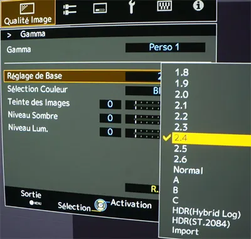Click the Teinte des Images value 0
Image resolution: width=251 pixels, height=239 pixels.
pyautogui.click(x=110, y=104)
